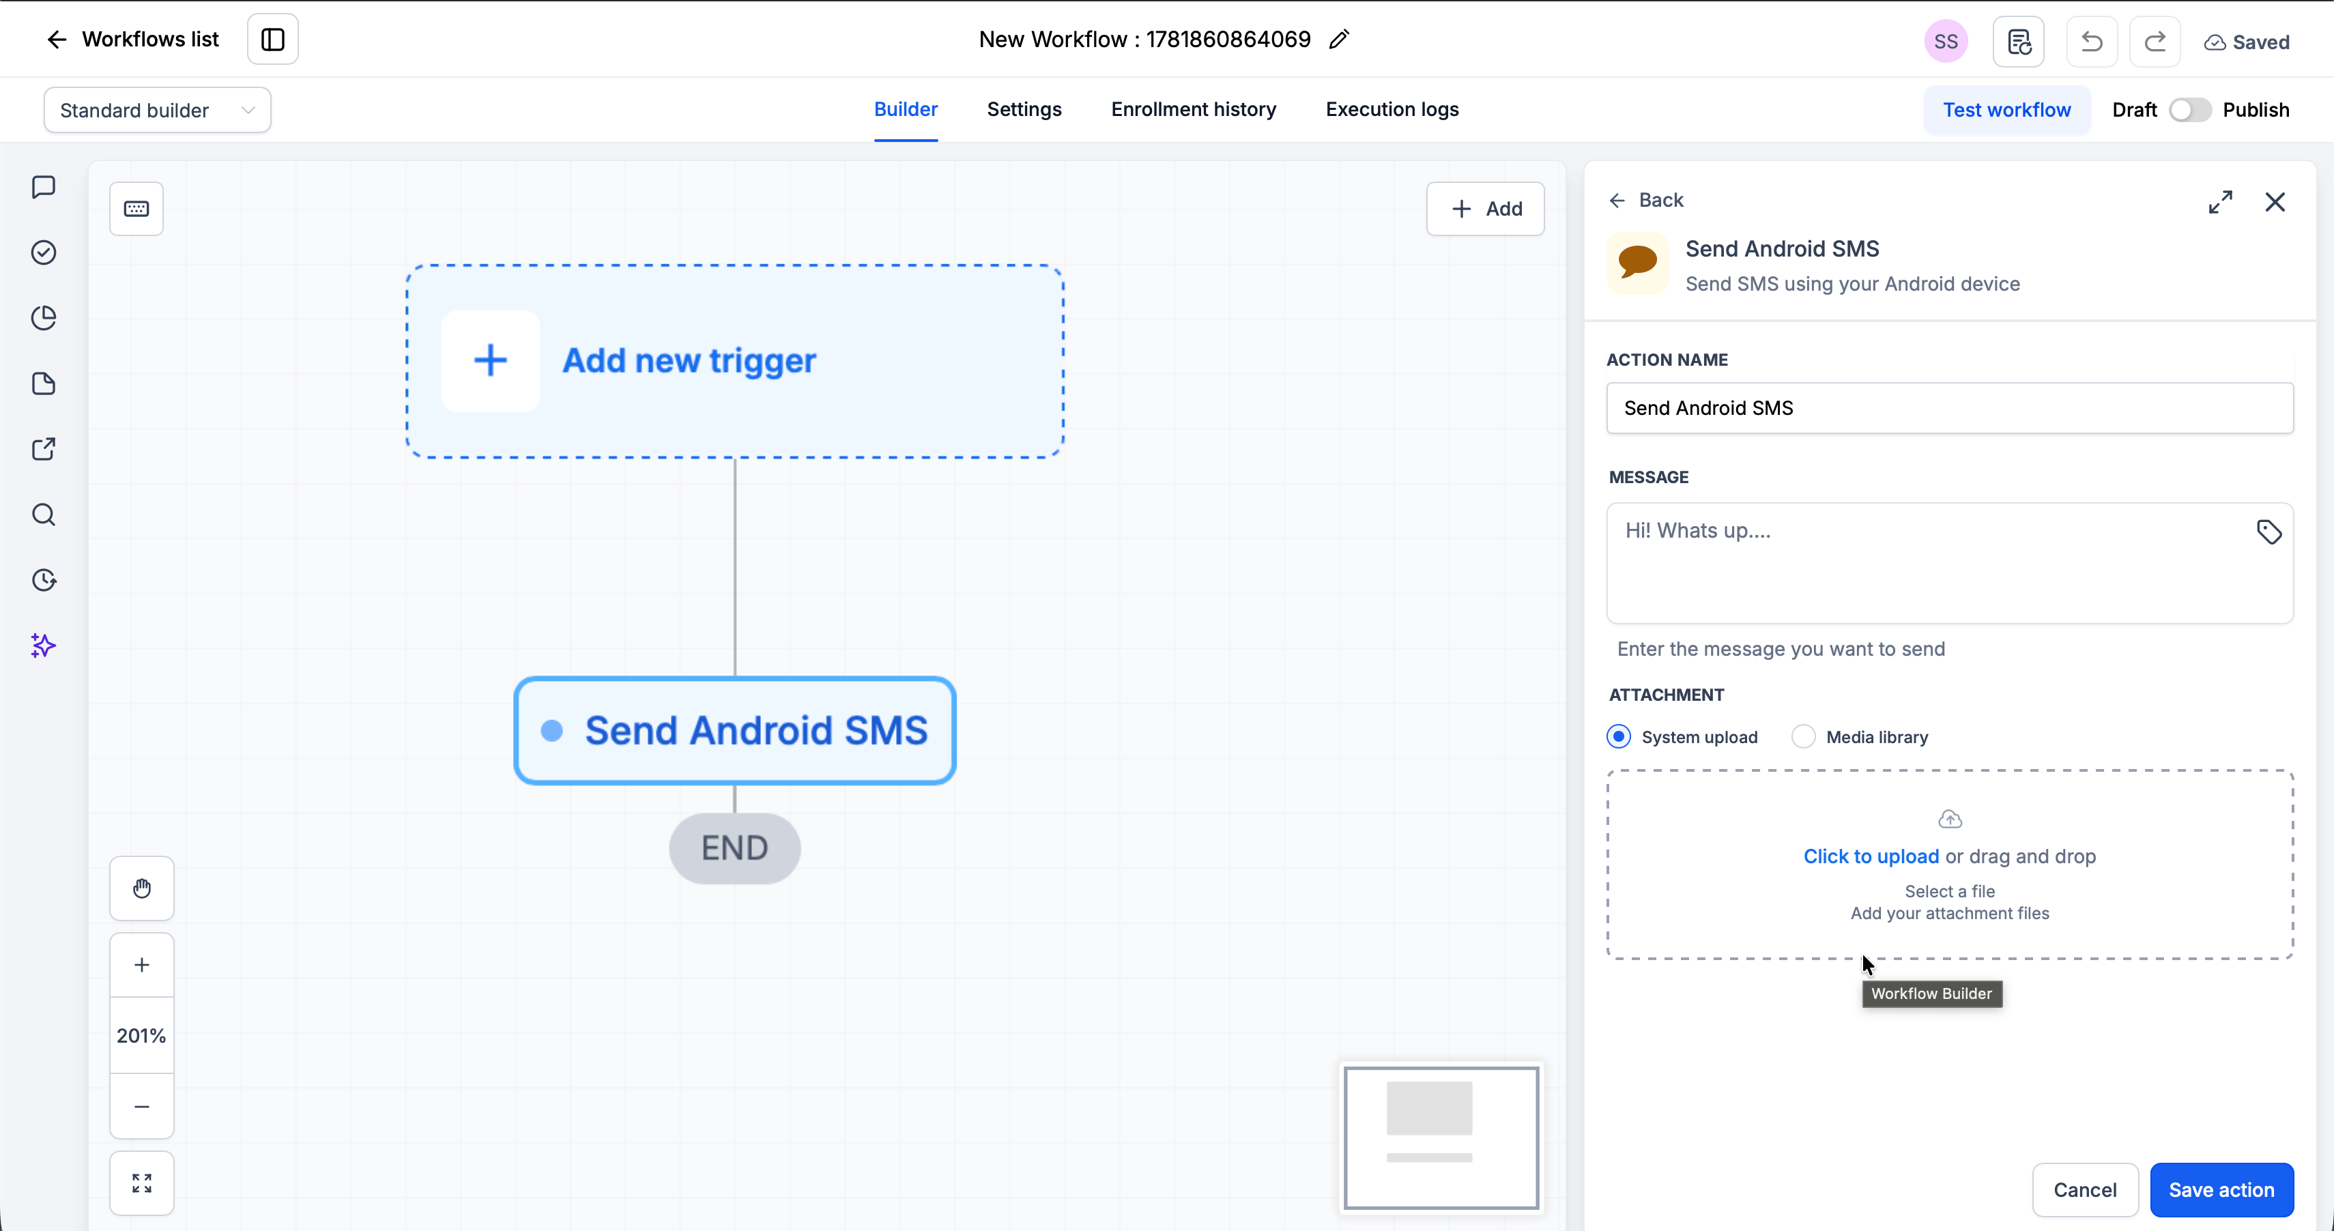
Task: Switch to the Builder tab
Action: (905, 110)
